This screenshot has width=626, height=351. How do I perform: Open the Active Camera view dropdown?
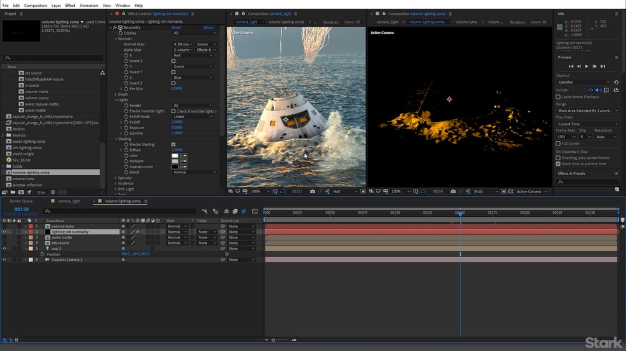(x=531, y=191)
